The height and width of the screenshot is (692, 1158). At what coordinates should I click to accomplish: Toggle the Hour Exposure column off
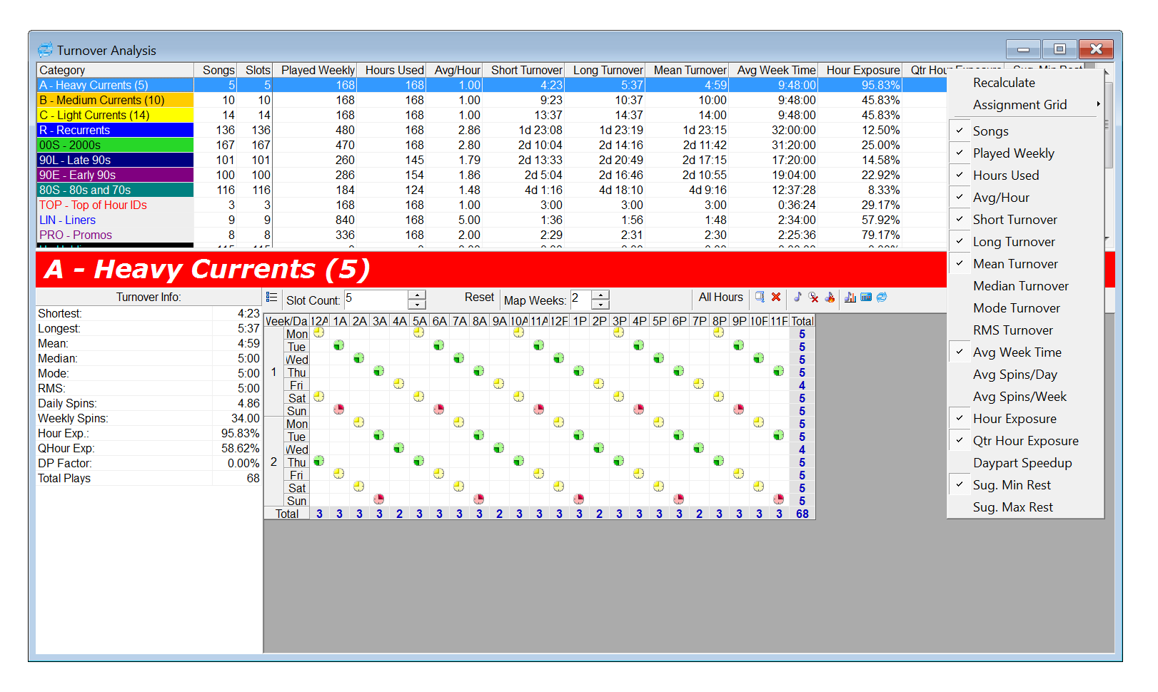tap(1014, 419)
